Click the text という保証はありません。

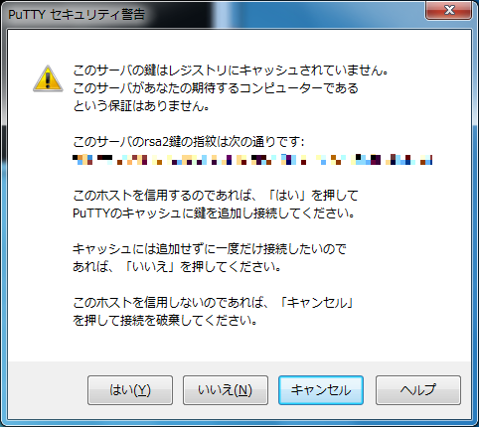coord(141,106)
